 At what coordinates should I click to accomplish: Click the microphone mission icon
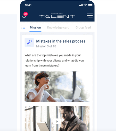point(29,43)
